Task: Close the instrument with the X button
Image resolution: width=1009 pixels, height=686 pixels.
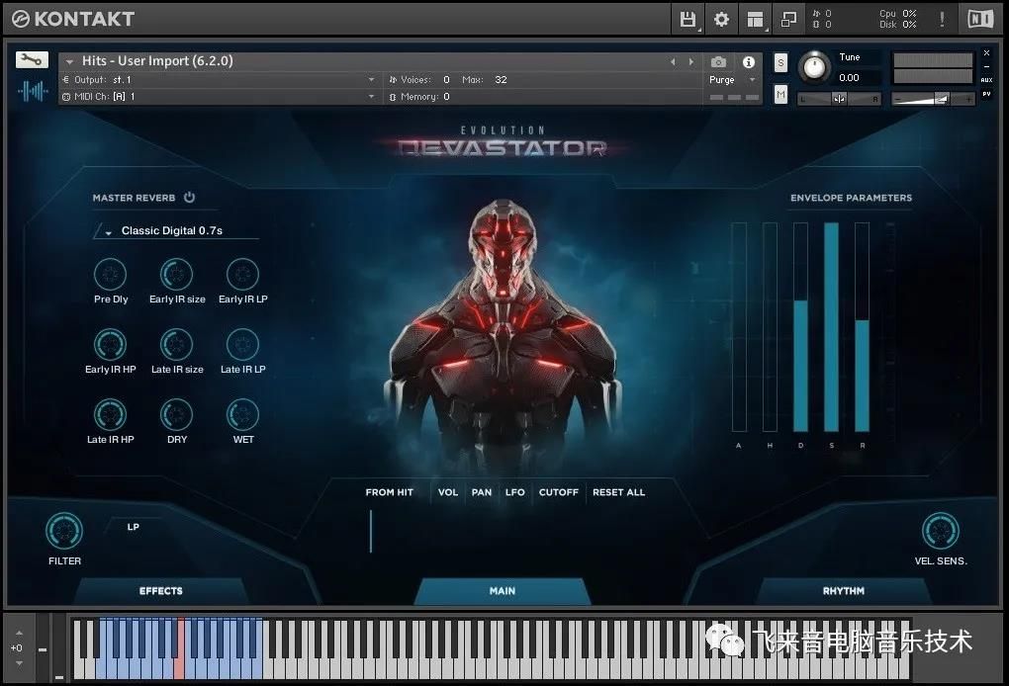Action: 986,53
